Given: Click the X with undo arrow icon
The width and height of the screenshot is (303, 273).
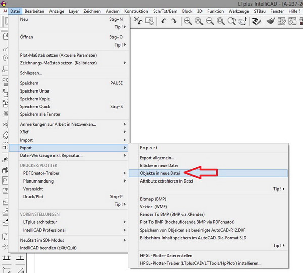Looking at the screenshot, I should pyautogui.click(x=138, y=21).
